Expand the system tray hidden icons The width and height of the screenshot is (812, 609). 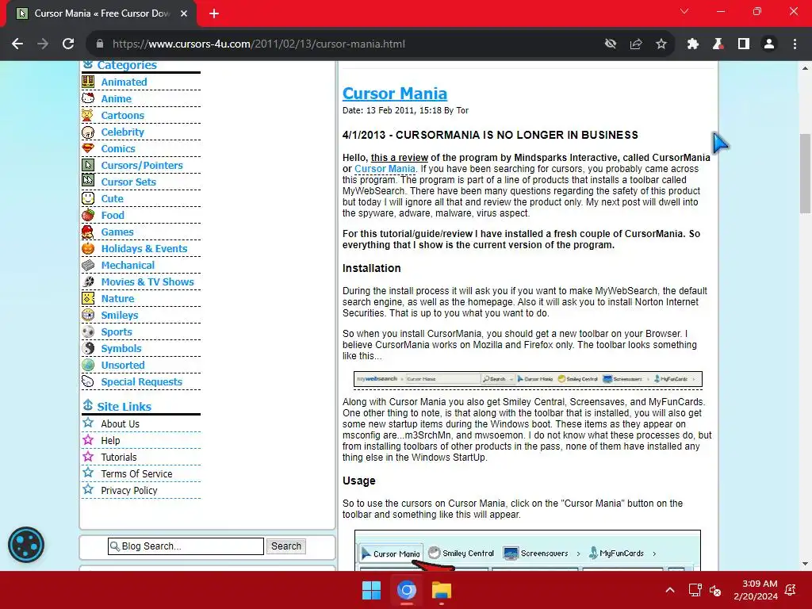(669, 590)
